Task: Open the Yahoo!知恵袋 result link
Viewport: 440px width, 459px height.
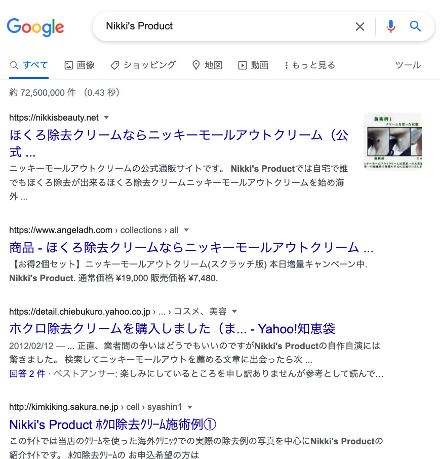Action: (172, 329)
